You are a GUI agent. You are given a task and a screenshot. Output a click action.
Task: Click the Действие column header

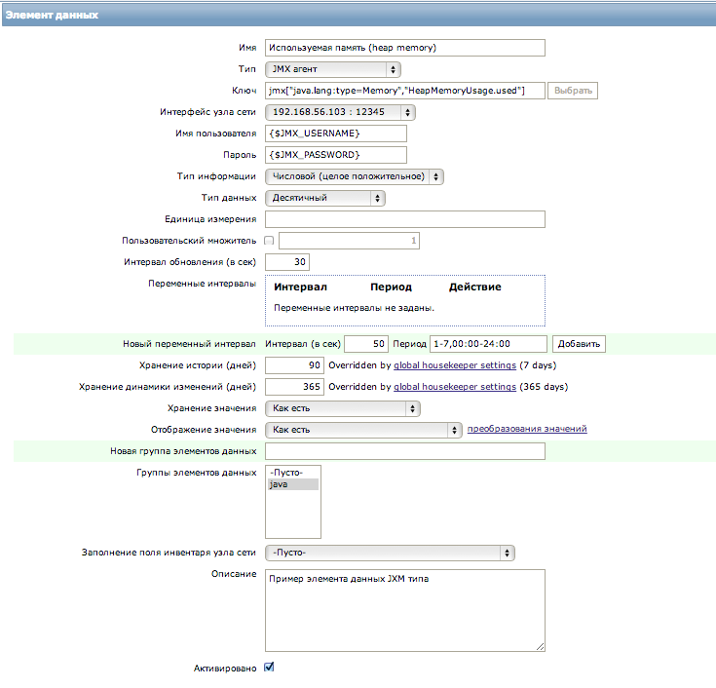475,287
